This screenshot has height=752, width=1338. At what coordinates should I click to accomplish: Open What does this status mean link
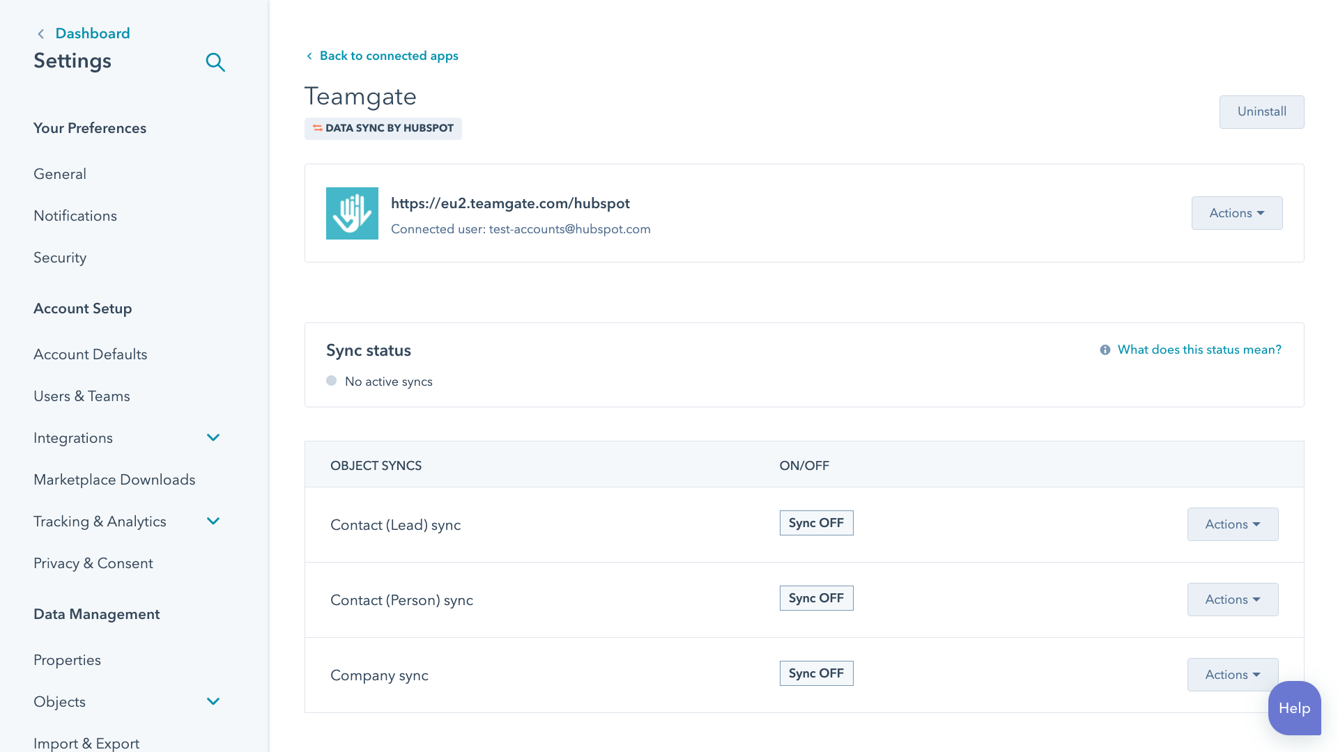1199,350
